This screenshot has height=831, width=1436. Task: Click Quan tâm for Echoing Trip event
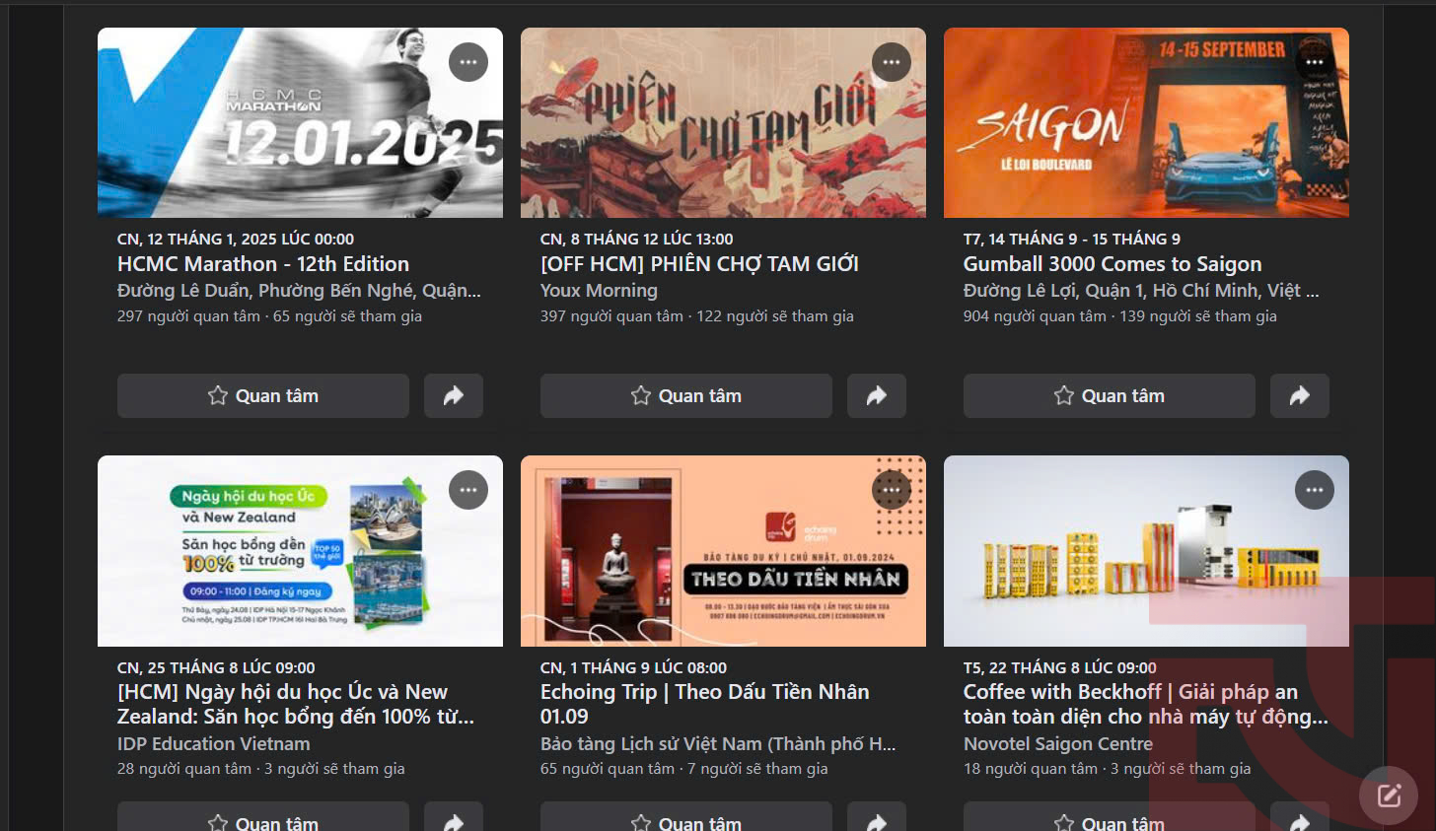(x=686, y=818)
